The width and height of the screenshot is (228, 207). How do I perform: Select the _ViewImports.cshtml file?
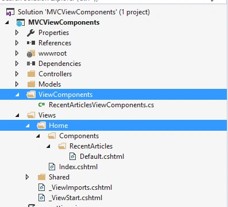80,188
